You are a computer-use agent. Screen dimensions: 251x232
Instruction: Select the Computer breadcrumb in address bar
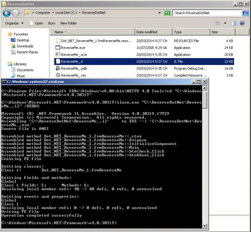[x=43, y=13]
